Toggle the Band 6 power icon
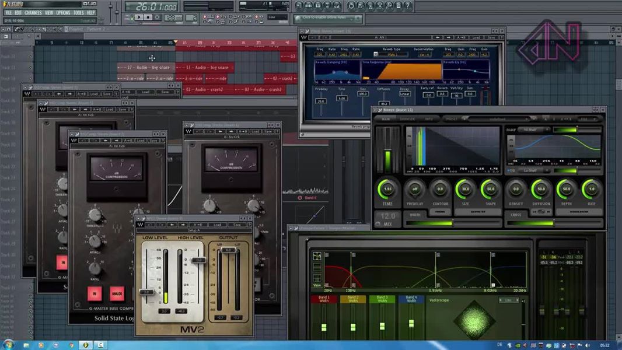This screenshot has height=350, width=622. coord(300,197)
